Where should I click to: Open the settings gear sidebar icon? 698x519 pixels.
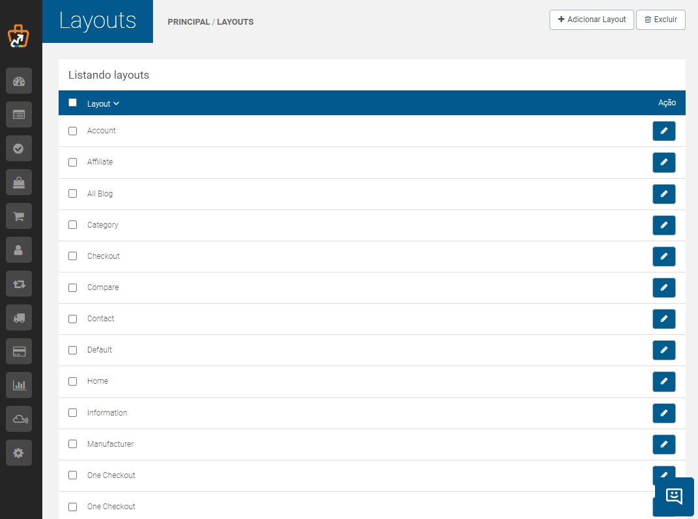[x=19, y=453]
